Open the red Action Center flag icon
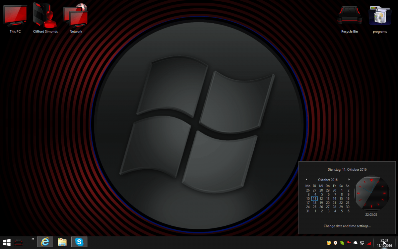 (x=349, y=243)
